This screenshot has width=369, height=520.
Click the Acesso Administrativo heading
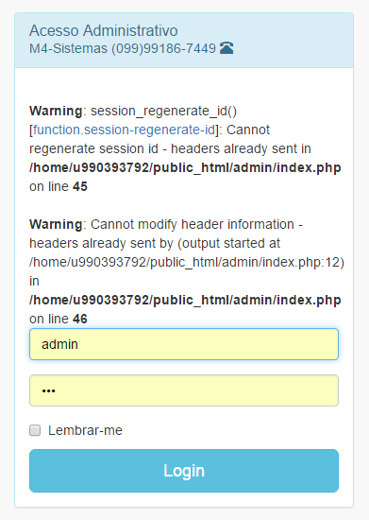coord(104,30)
